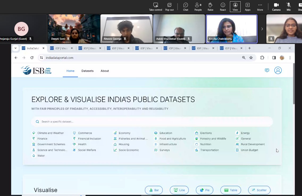Choose the Scatter plot visualisation
Screen dimensions: 302x196
[x=259, y=190]
